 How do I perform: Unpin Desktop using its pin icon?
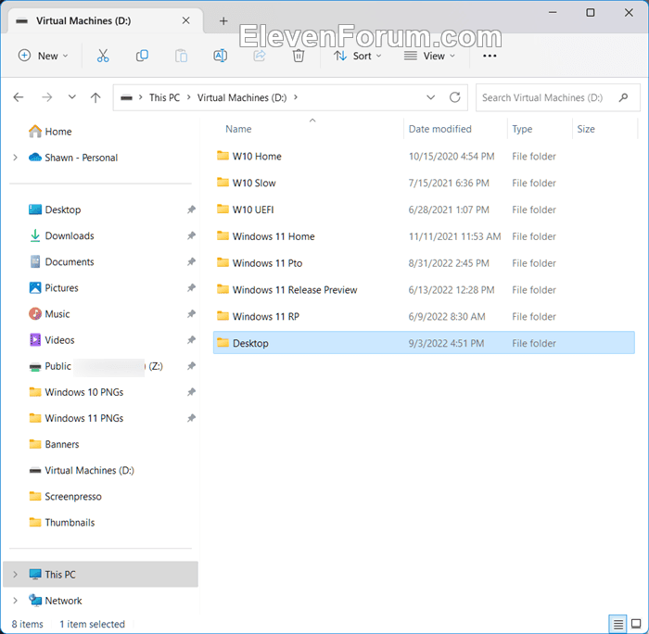[191, 209]
